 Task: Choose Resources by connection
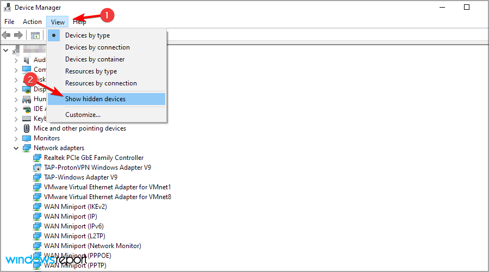[107, 83]
